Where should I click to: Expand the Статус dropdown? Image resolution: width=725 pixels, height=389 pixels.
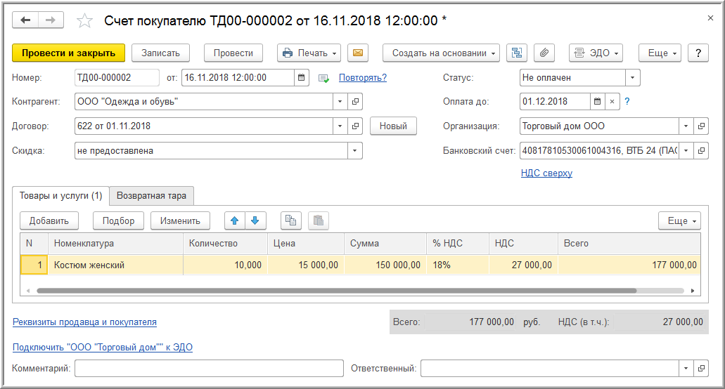coord(632,77)
